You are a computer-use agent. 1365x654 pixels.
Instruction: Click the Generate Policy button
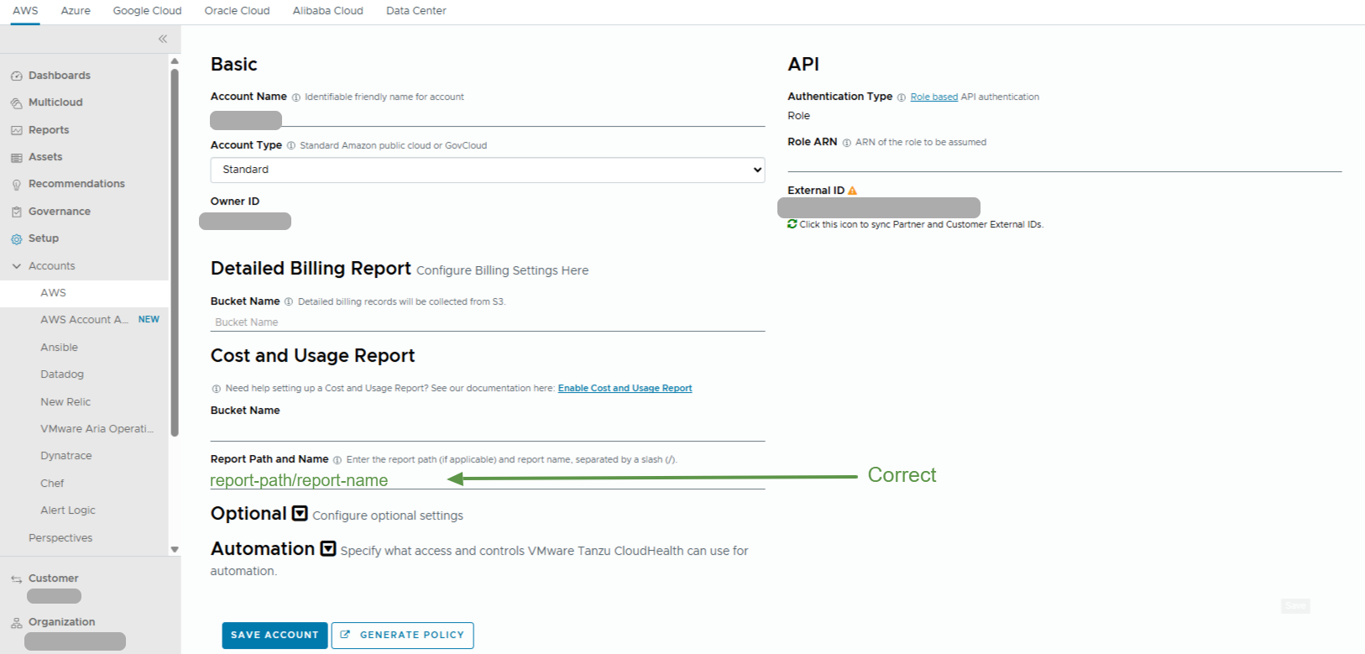coord(403,636)
